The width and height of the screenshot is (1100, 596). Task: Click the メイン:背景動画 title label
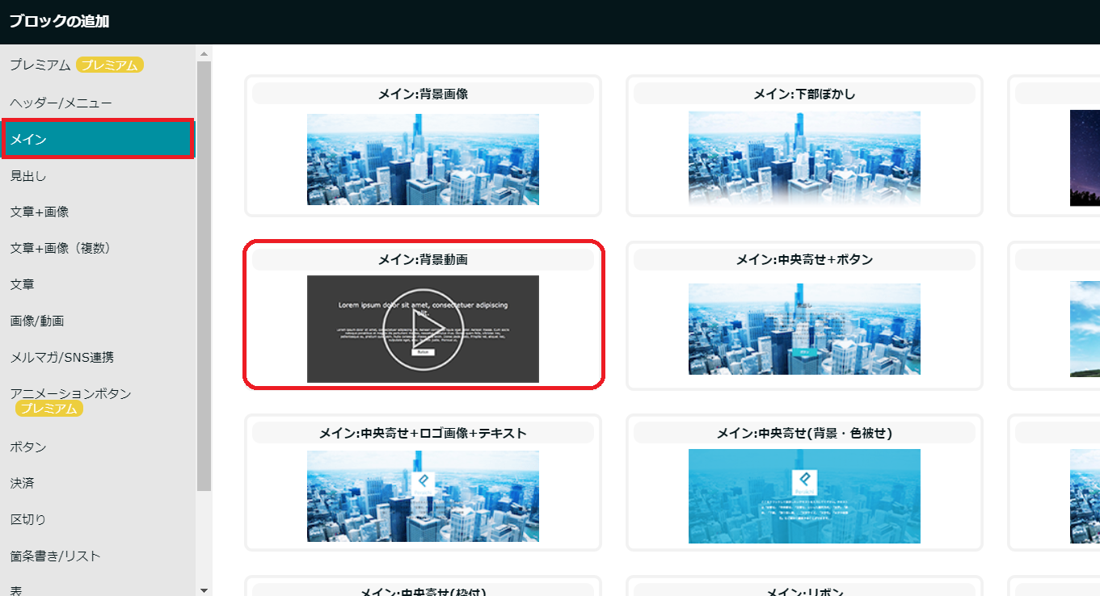point(423,260)
